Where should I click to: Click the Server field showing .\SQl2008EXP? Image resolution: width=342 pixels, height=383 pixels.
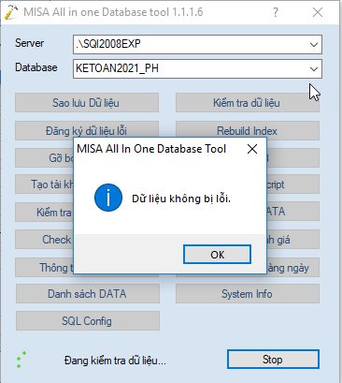197,44
